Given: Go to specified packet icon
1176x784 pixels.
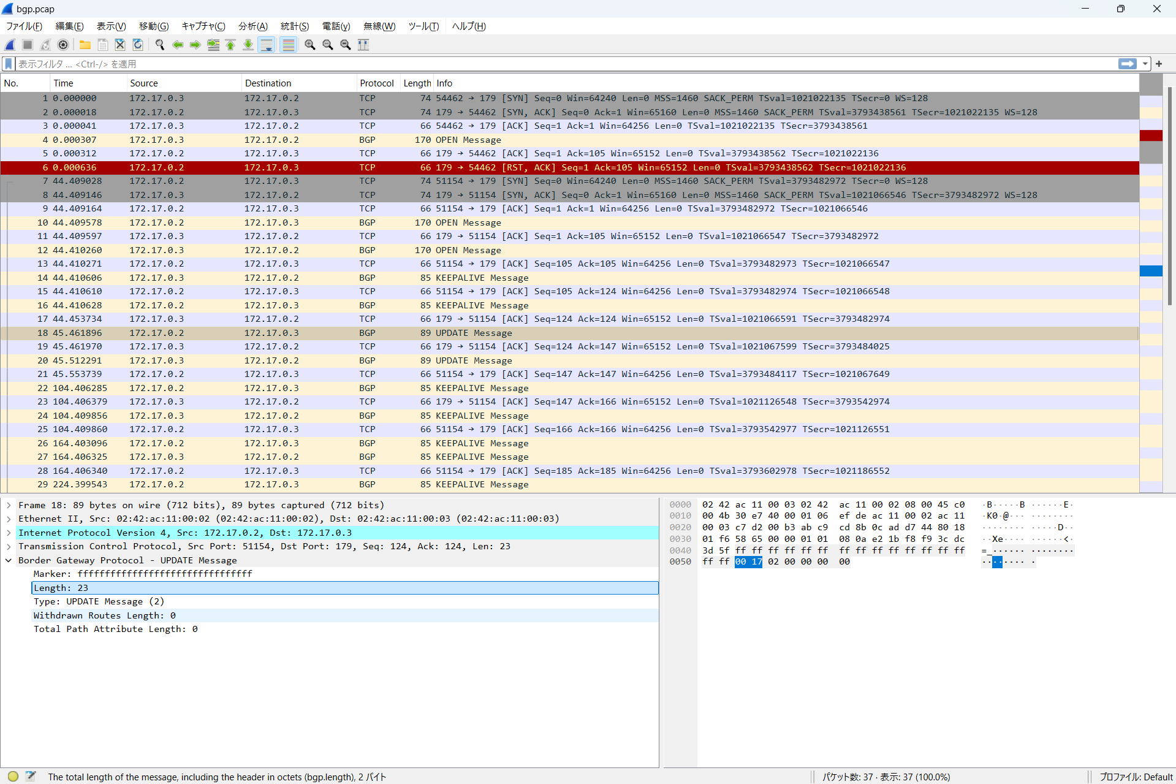Looking at the screenshot, I should [x=213, y=45].
